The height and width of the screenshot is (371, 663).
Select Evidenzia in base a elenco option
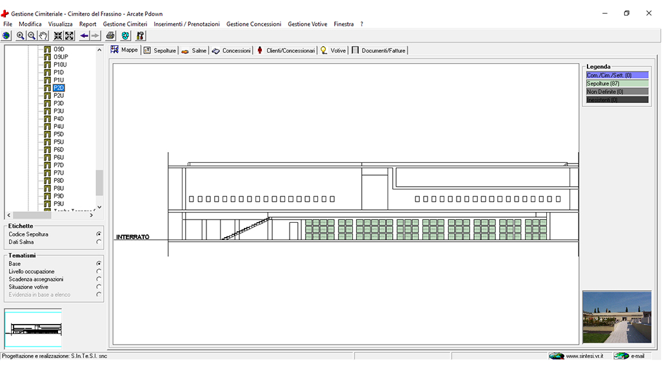99,294
